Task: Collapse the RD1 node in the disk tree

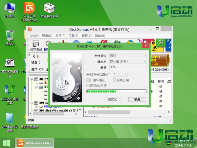Action: [32, 103]
